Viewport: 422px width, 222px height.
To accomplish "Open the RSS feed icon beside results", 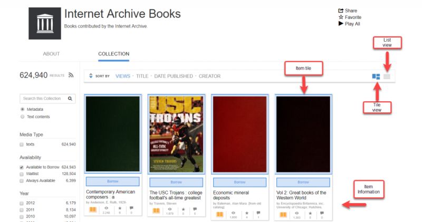I will click(71, 75).
